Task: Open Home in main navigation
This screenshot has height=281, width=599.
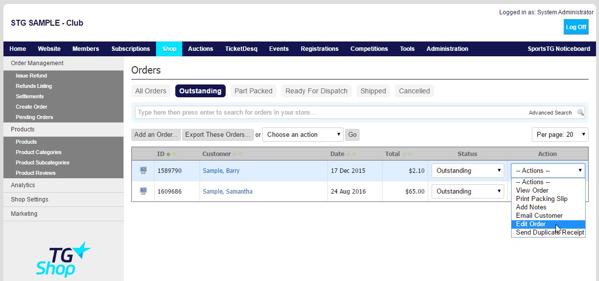Action: (18, 49)
